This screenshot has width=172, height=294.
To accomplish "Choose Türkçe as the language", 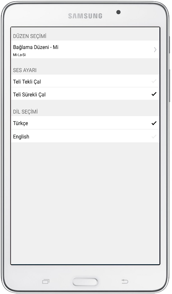I will point(85,123).
